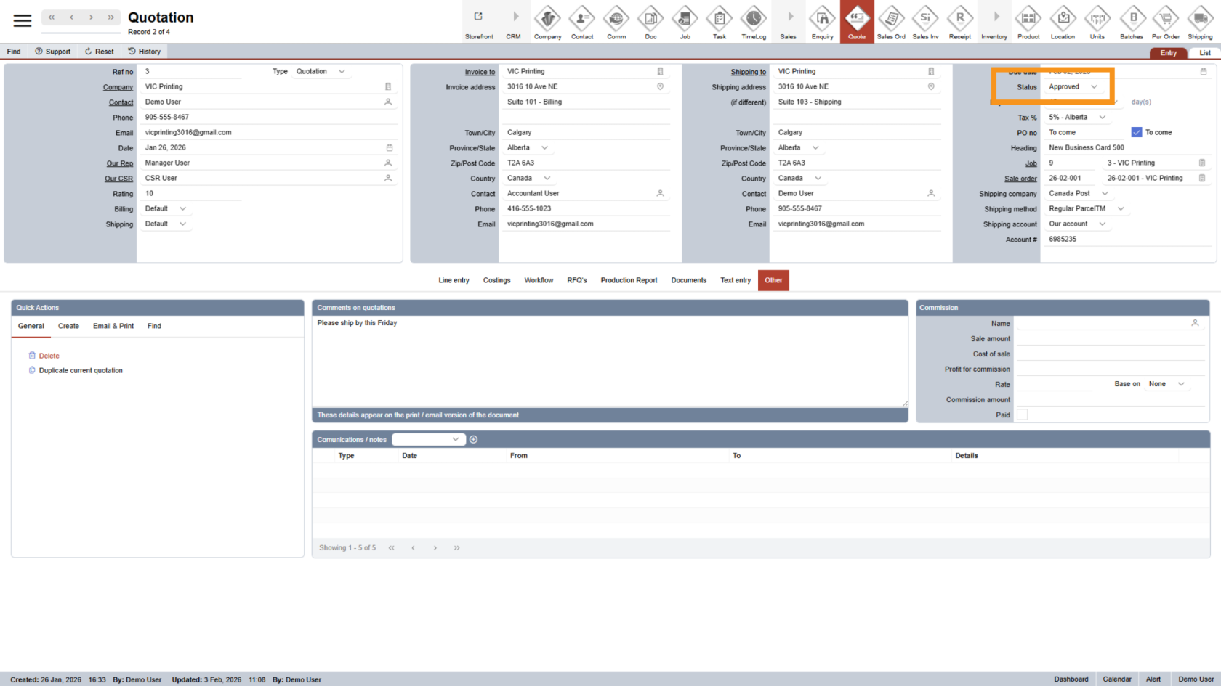The height and width of the screenshot is (686, 1221).
Task: Open the Inventory toolbar icon
Action: point(994,22)
